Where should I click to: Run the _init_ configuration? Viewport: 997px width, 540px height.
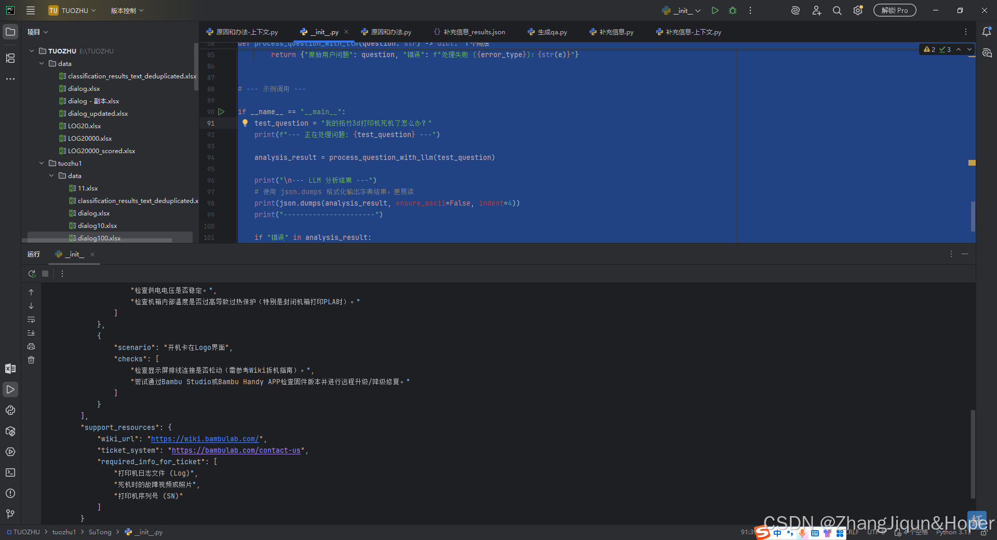pos(715,10)
